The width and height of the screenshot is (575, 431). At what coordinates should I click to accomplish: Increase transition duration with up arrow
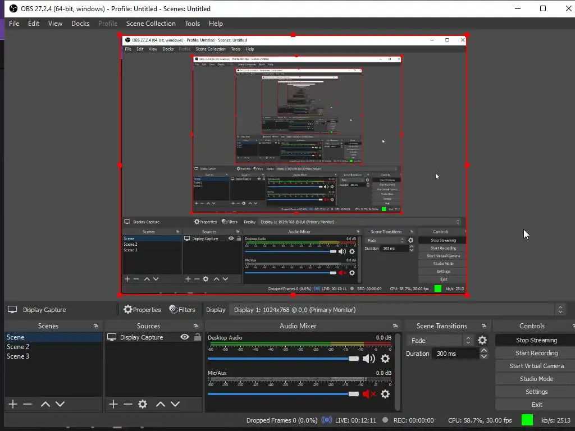coord(483,351)
